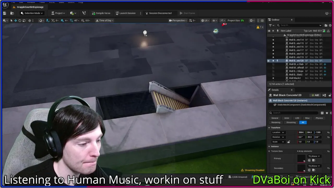Viewport: 334px width, 188px height.
Task: Click blueprint/hierarchy icon beside Add
Action: 324,95
